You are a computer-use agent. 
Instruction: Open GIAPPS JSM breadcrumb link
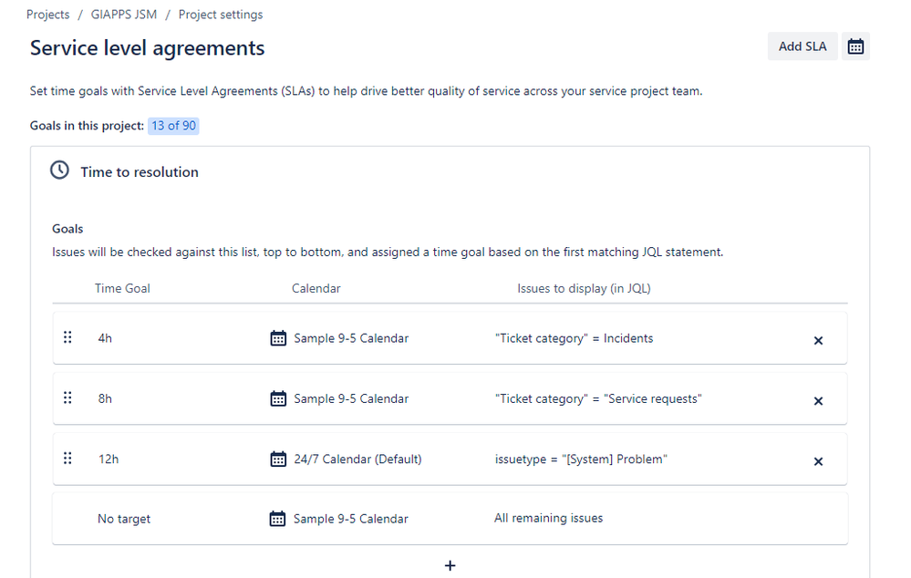[124, 15]
